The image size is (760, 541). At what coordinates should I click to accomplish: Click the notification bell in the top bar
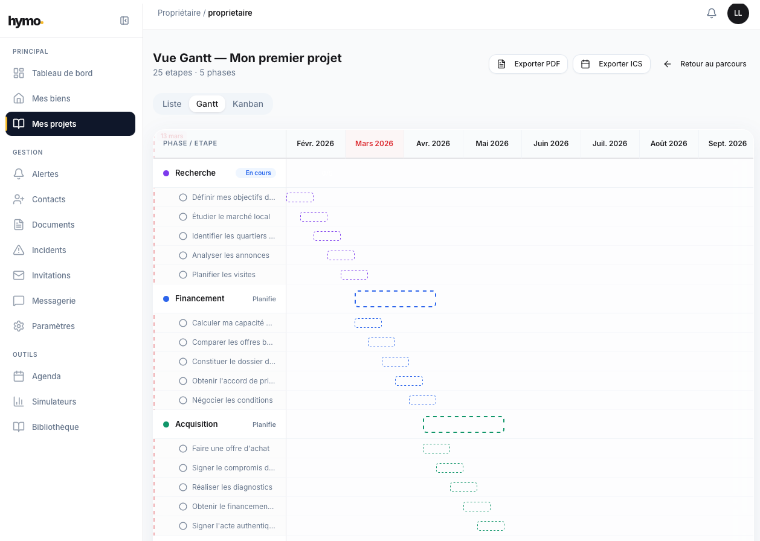(711, 13)
